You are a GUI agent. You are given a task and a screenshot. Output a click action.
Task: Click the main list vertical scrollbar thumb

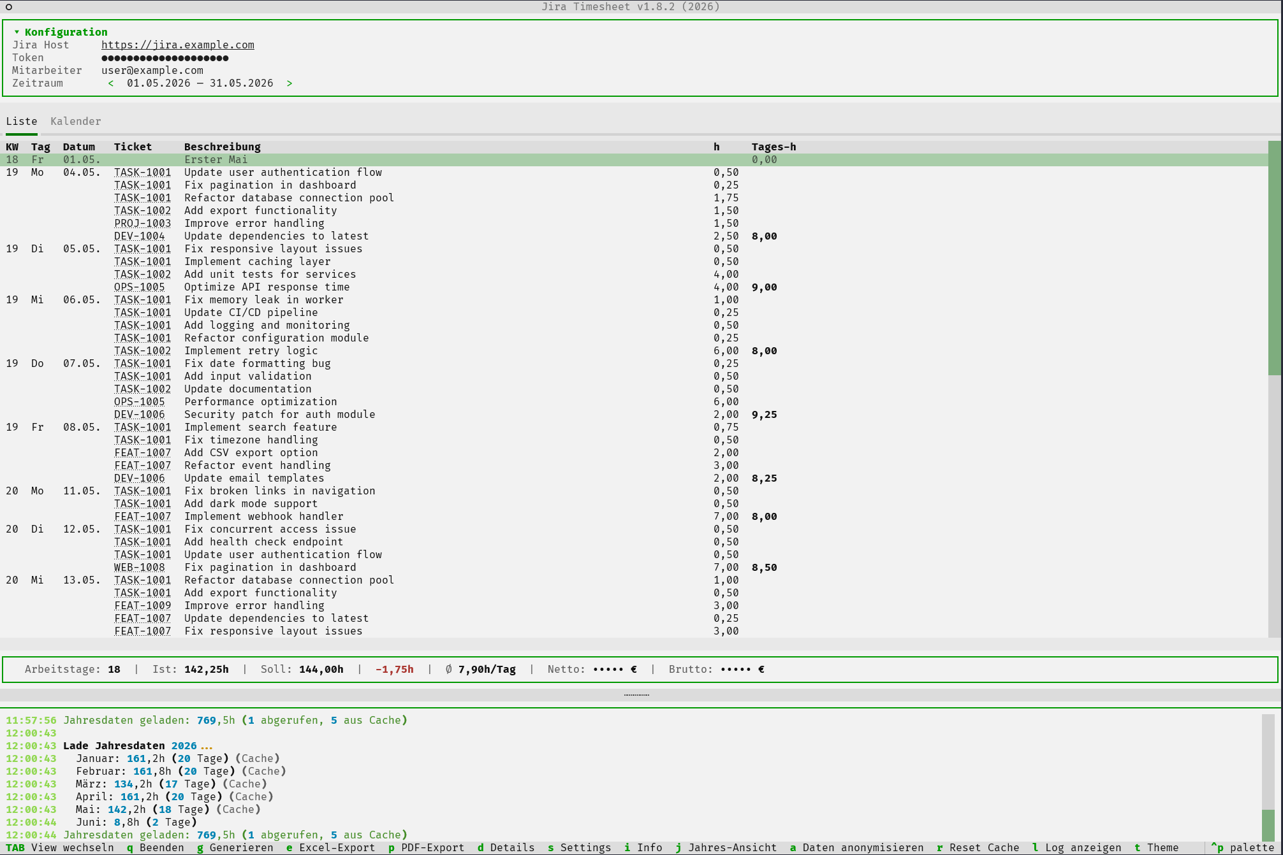[x=1275, y=258]
